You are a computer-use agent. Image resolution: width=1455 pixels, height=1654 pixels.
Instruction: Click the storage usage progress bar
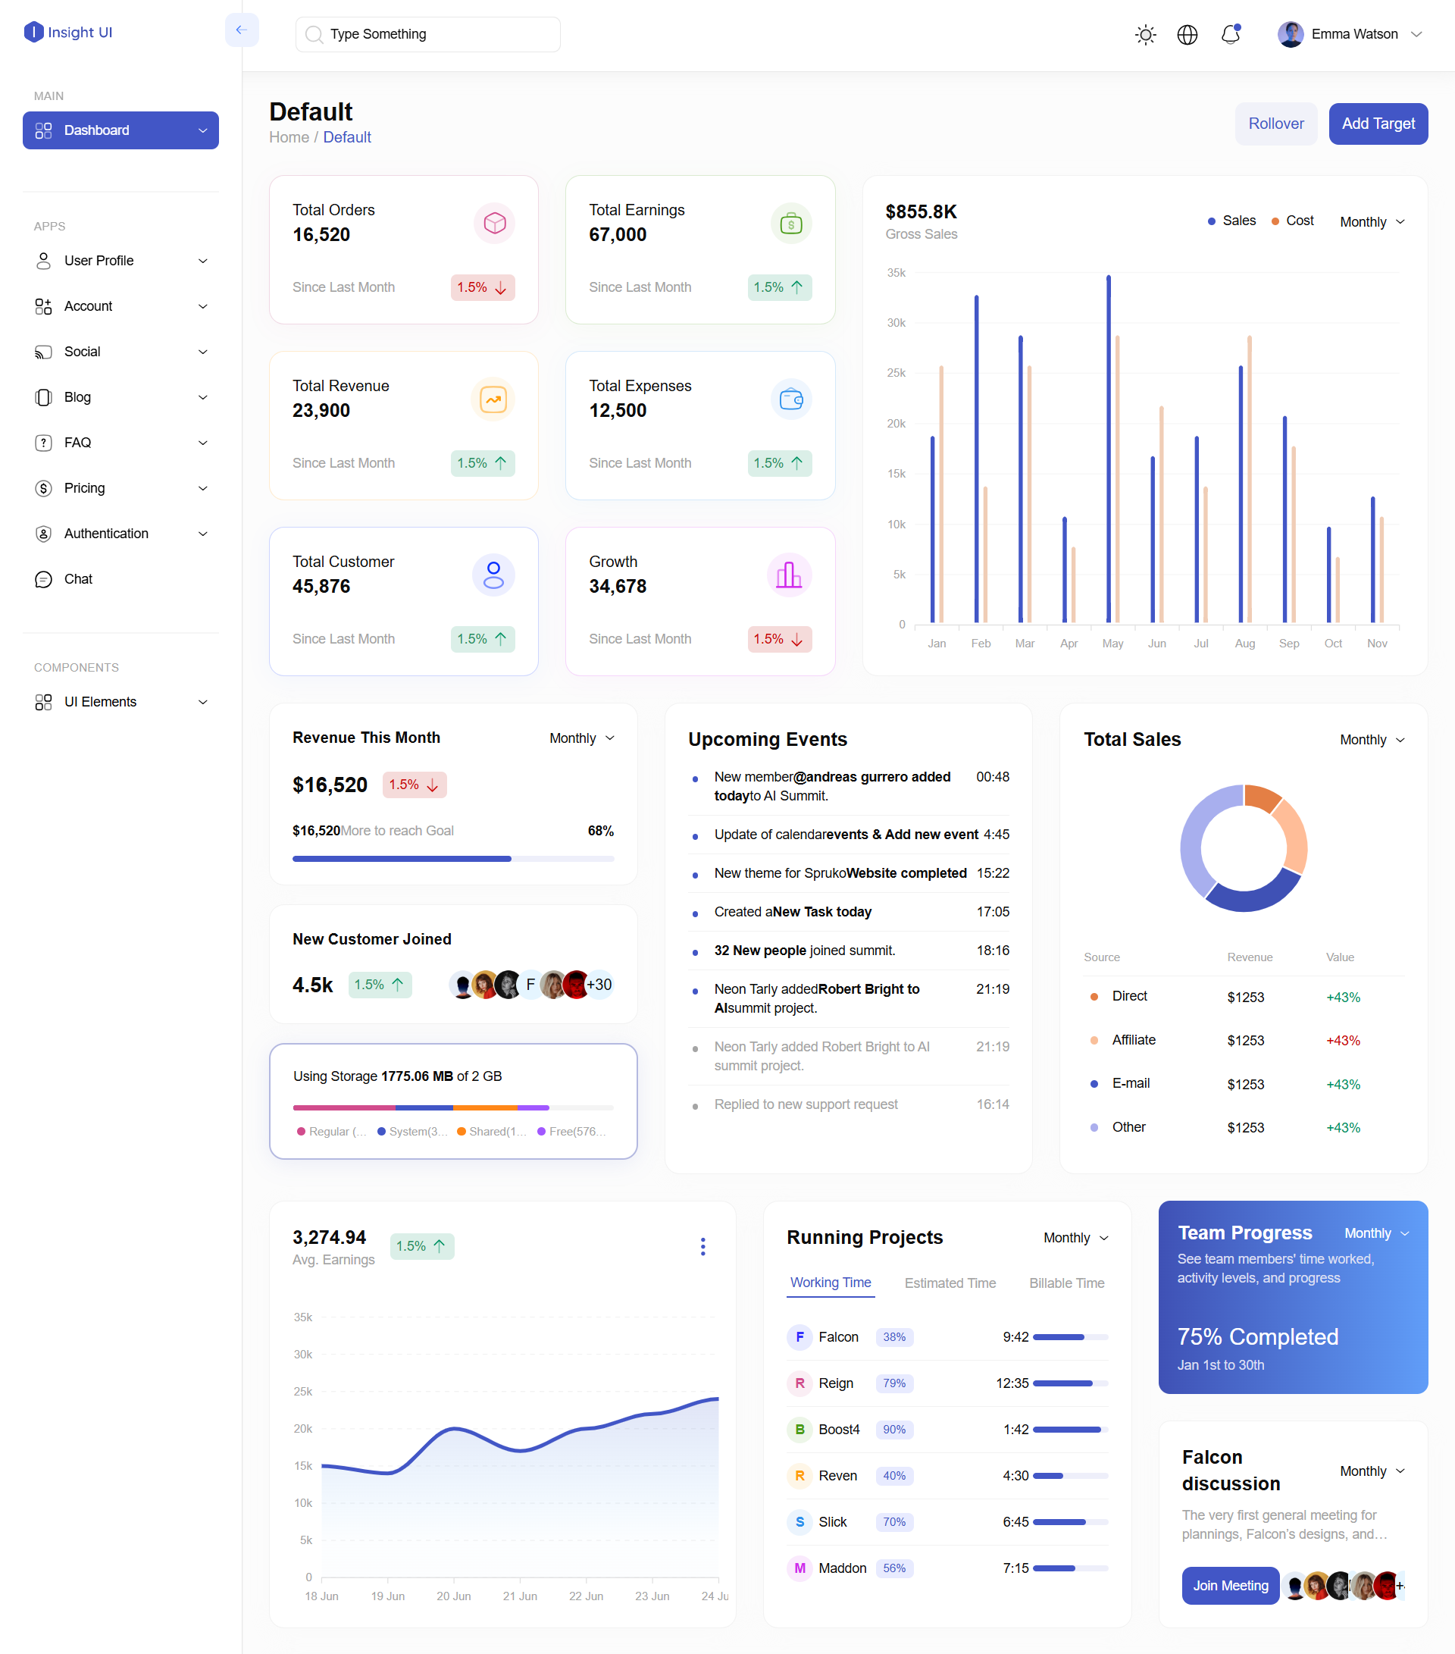[x=453, y=1107]
